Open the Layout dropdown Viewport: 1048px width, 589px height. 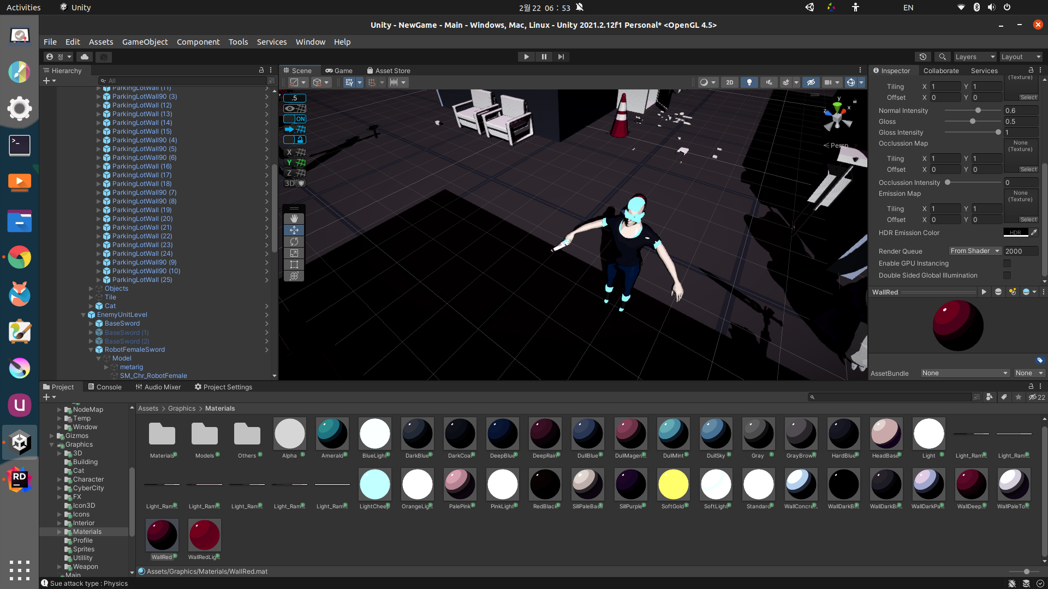(1020, 57)
